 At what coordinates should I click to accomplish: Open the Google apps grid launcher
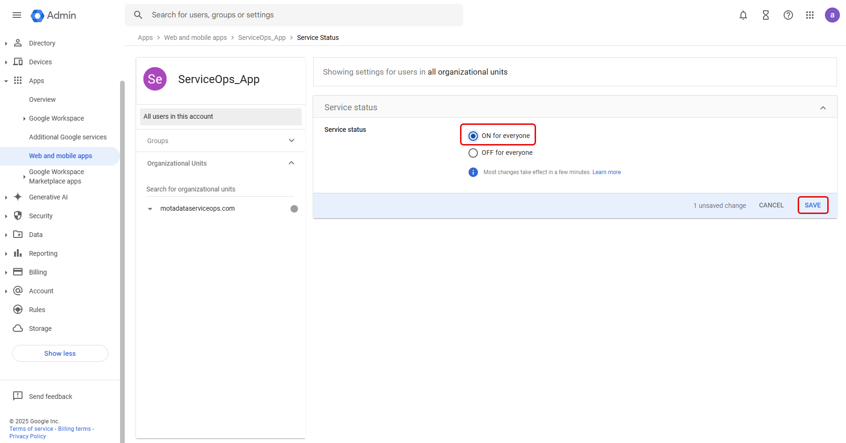pyautogui.click(x=809, y=15)
